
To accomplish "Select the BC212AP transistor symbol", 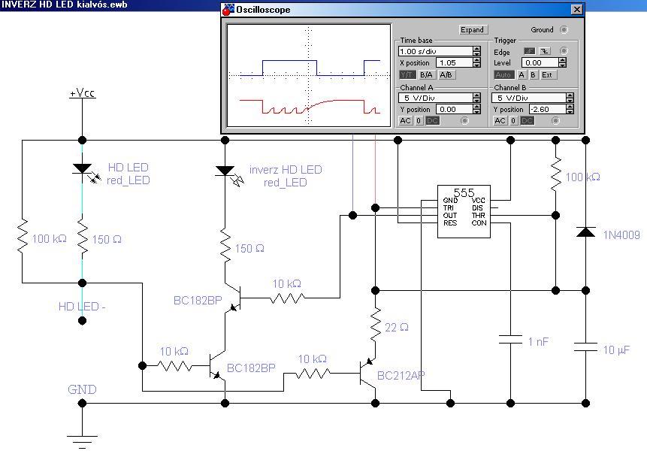I will coord(368,373).
